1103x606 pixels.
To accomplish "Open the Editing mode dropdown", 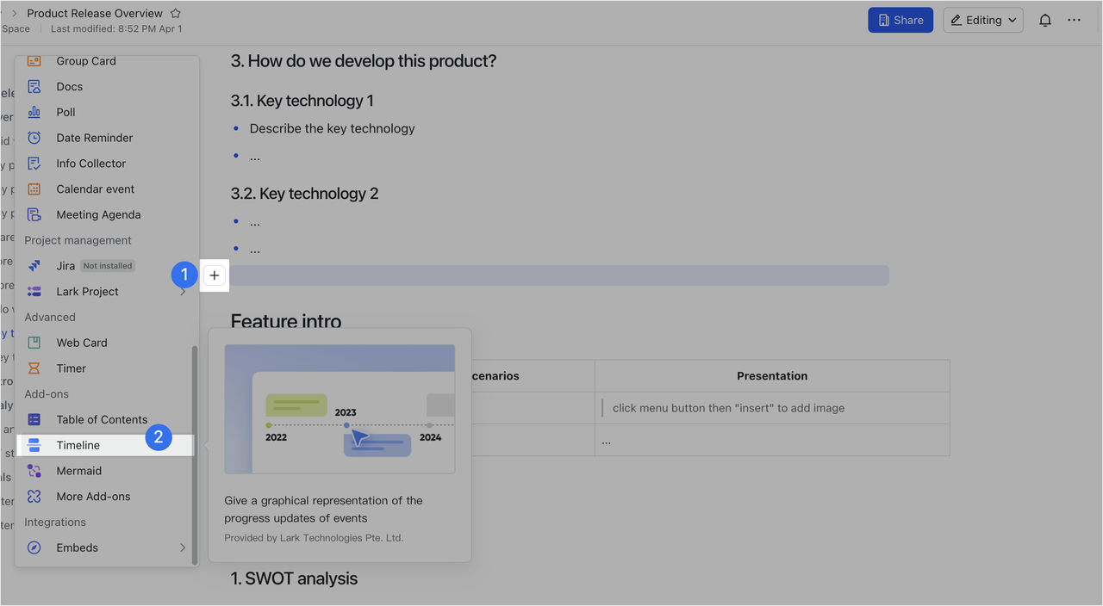I will [x=983, y=20].
